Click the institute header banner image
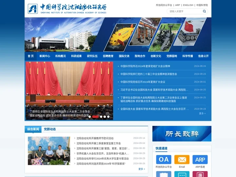 (118, 35)
